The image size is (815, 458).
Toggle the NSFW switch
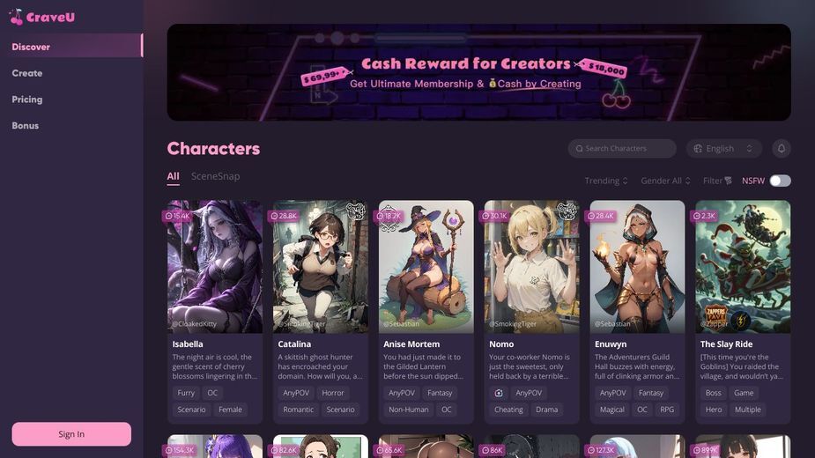coord(780,181)
